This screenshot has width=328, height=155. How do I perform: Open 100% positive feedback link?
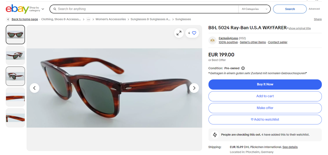228,42
